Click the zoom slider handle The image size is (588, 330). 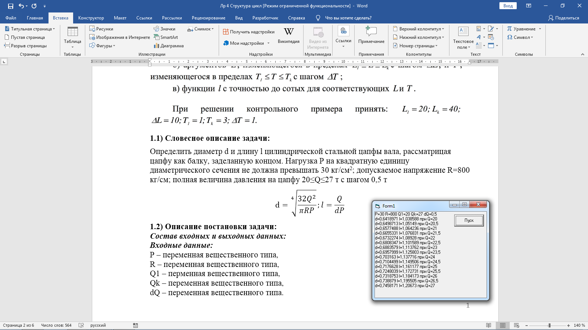(x=549, y=325)
